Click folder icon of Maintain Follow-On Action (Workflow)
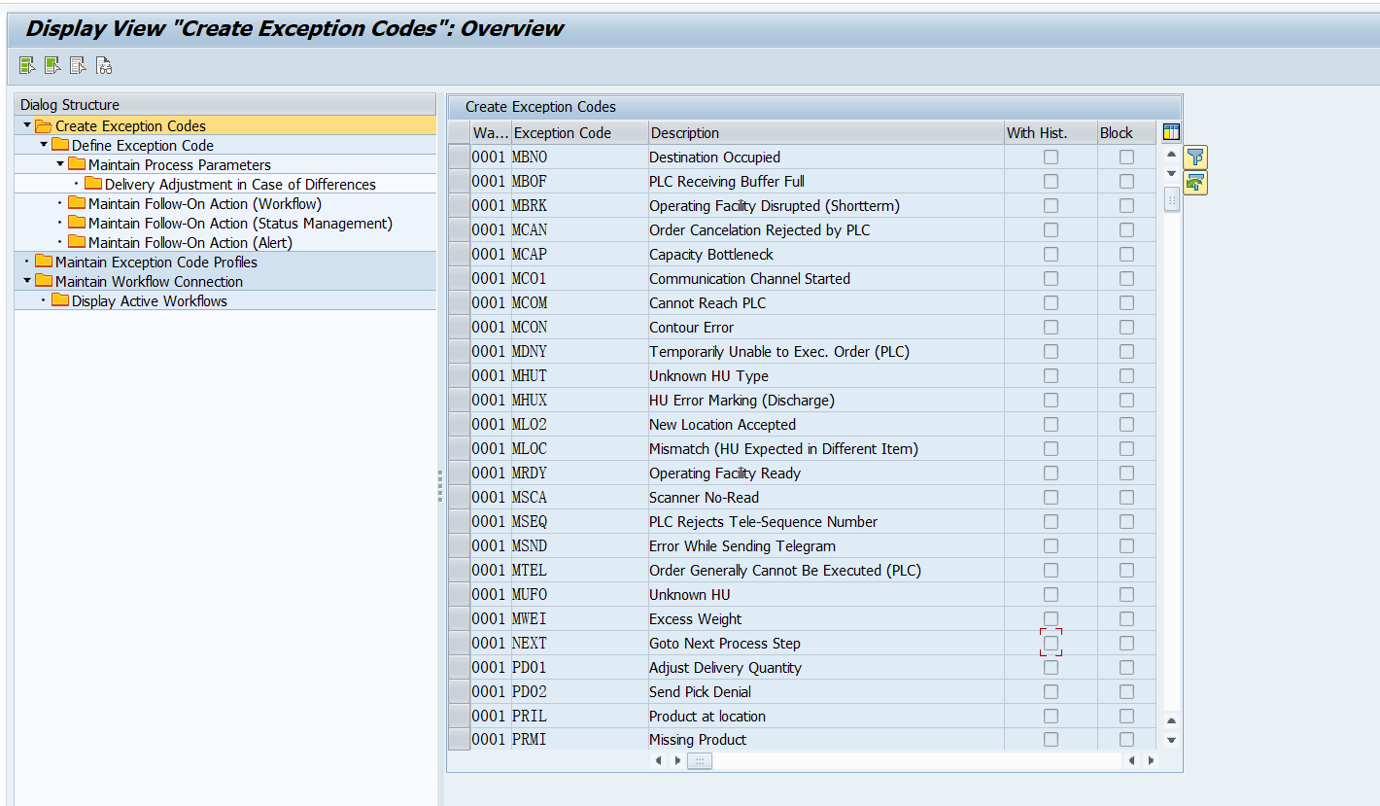The height and width of the screenshot is (806, 1380). [x=77, y=204]
